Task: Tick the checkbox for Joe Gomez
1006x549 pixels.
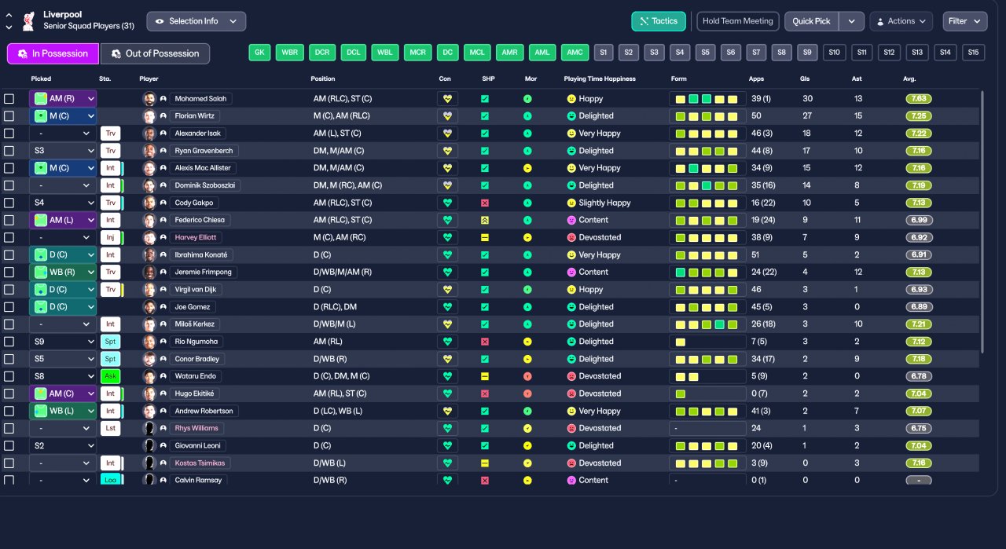Action: click(x=9, y=307)
